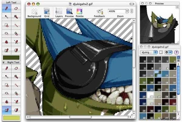This screenshot has height=122, width=182.
Task: Open the Right Tool yellow-green color well
Action: [11, 118]
